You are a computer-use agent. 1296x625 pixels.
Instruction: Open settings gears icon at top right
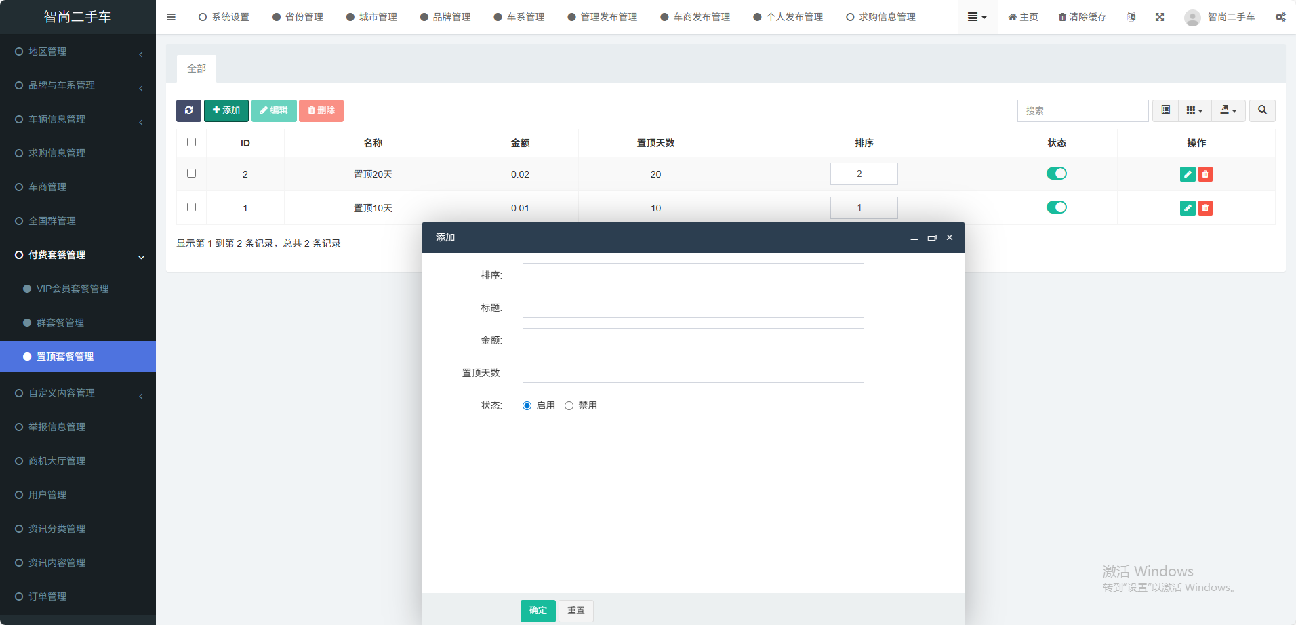coord(1280,17)
